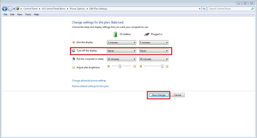Open Turn off the display plugged in dropdown
The height and width of the screenshot is (138, 257).
click(154, 51)
